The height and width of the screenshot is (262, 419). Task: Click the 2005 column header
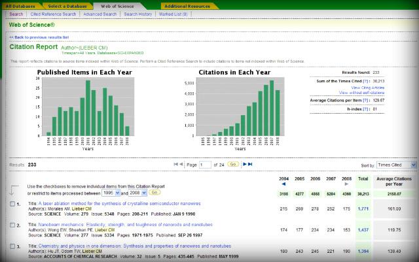coord(300,179)
